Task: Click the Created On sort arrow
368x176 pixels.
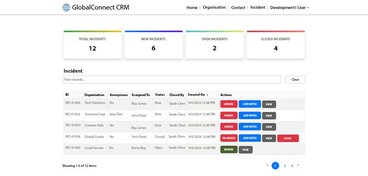Action: pyautogui.click(x=207, y=95)
